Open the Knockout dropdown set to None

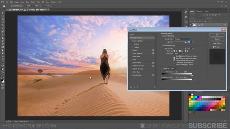178,53
